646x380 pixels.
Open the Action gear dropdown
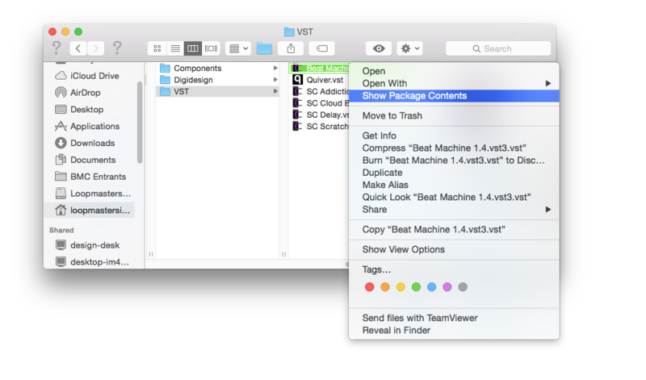(409, 48)
